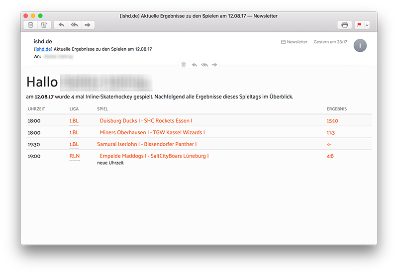
Task: Click the Newsletter mailbox folder label
Action: (x=294, y=42)
